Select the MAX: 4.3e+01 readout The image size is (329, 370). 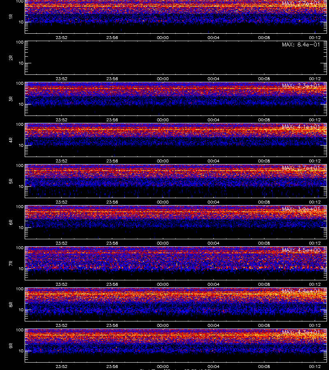coord(301,333)
